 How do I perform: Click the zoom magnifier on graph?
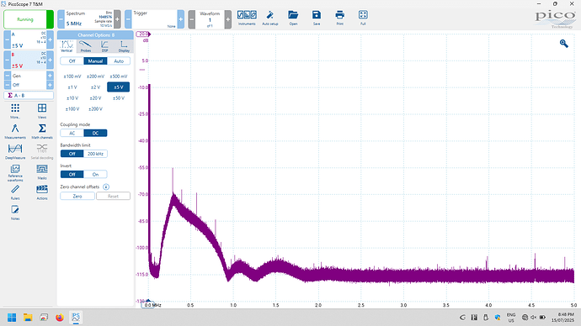[x=563, y=44]
